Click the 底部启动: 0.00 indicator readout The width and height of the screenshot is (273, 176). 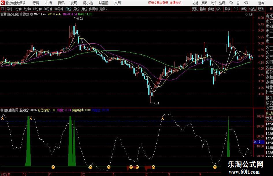click(81, 110)
